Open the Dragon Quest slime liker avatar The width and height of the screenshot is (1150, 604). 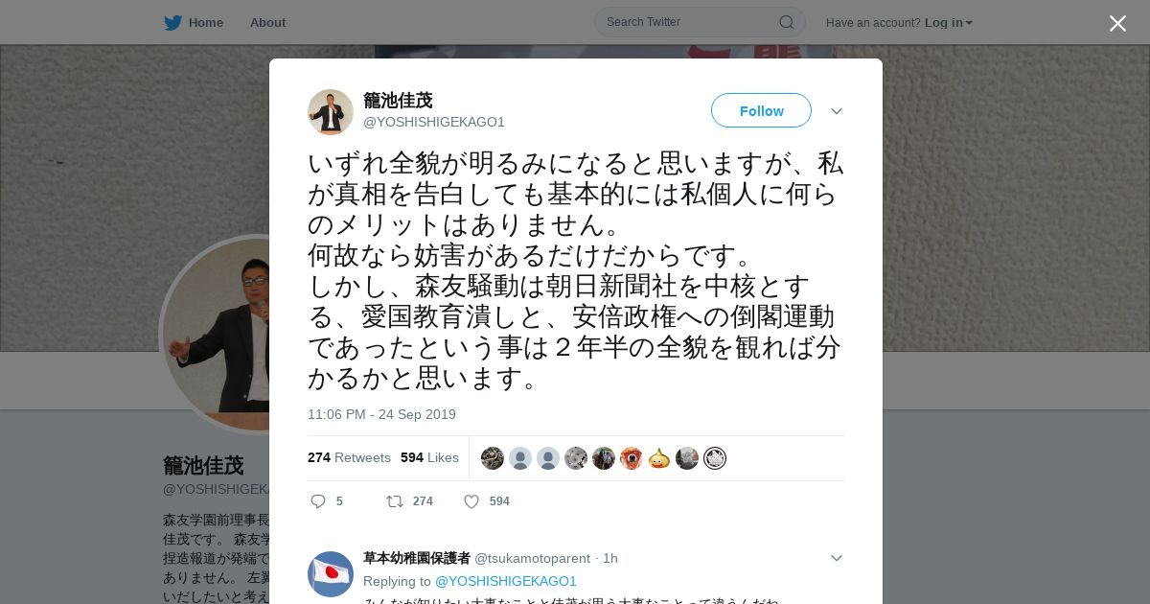point(659,458)
